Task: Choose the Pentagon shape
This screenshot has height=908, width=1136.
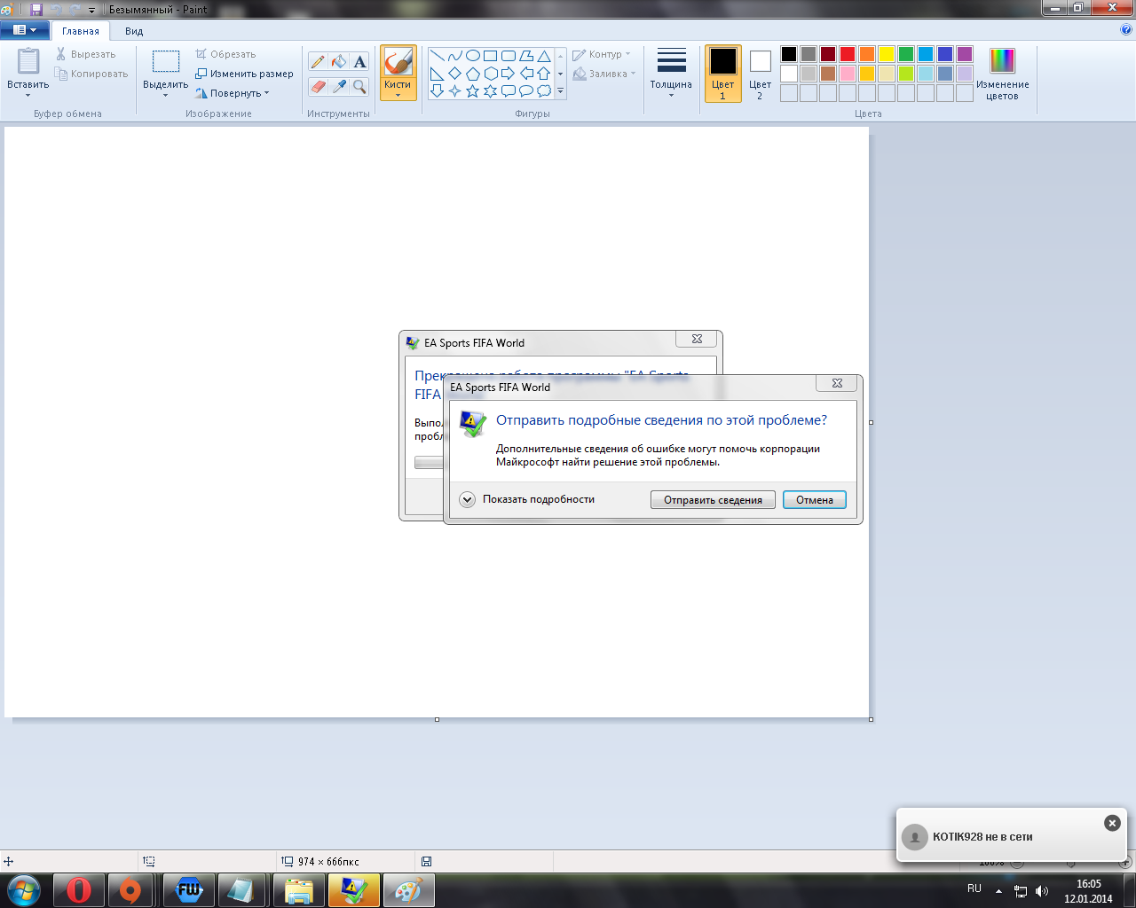Action: coord(472,74)
